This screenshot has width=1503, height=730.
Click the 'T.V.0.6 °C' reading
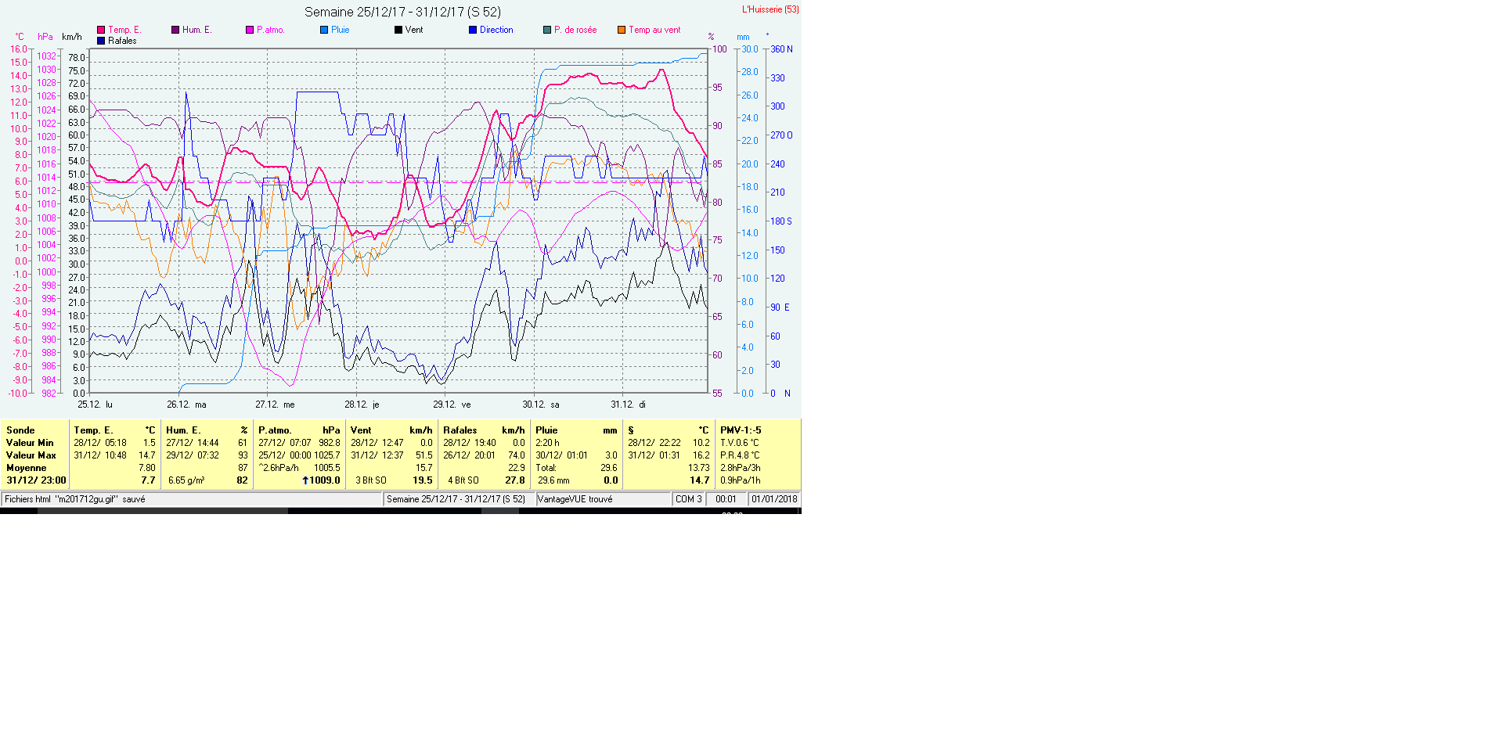click(740, 443)
